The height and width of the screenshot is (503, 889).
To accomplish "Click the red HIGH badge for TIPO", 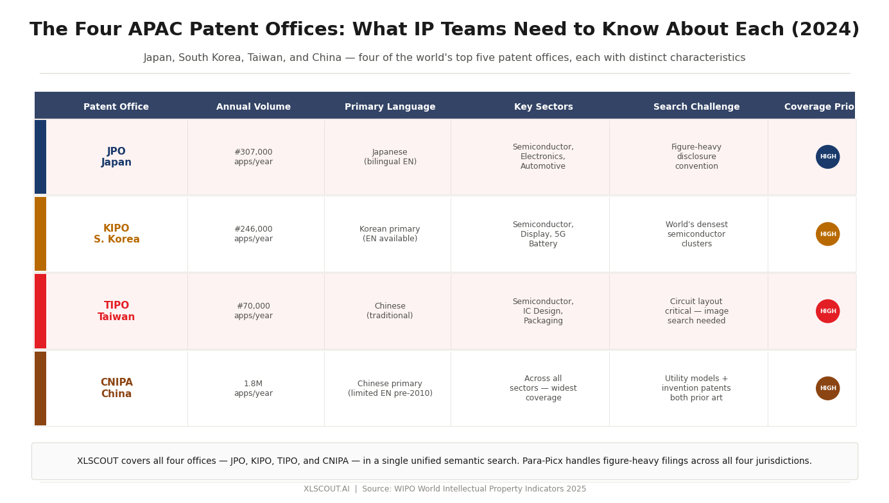I will [x=827, y=311].
